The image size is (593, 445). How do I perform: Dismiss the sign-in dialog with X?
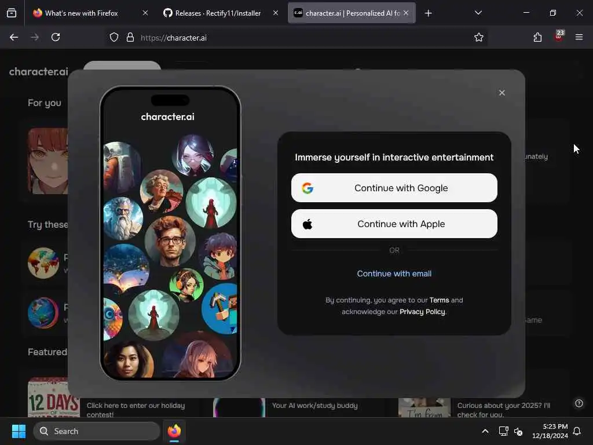[x=502, y=93]
